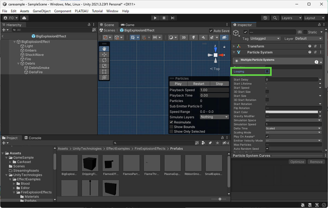
Task: Click the Optimize curves button
Action: (x=297, y=162)
